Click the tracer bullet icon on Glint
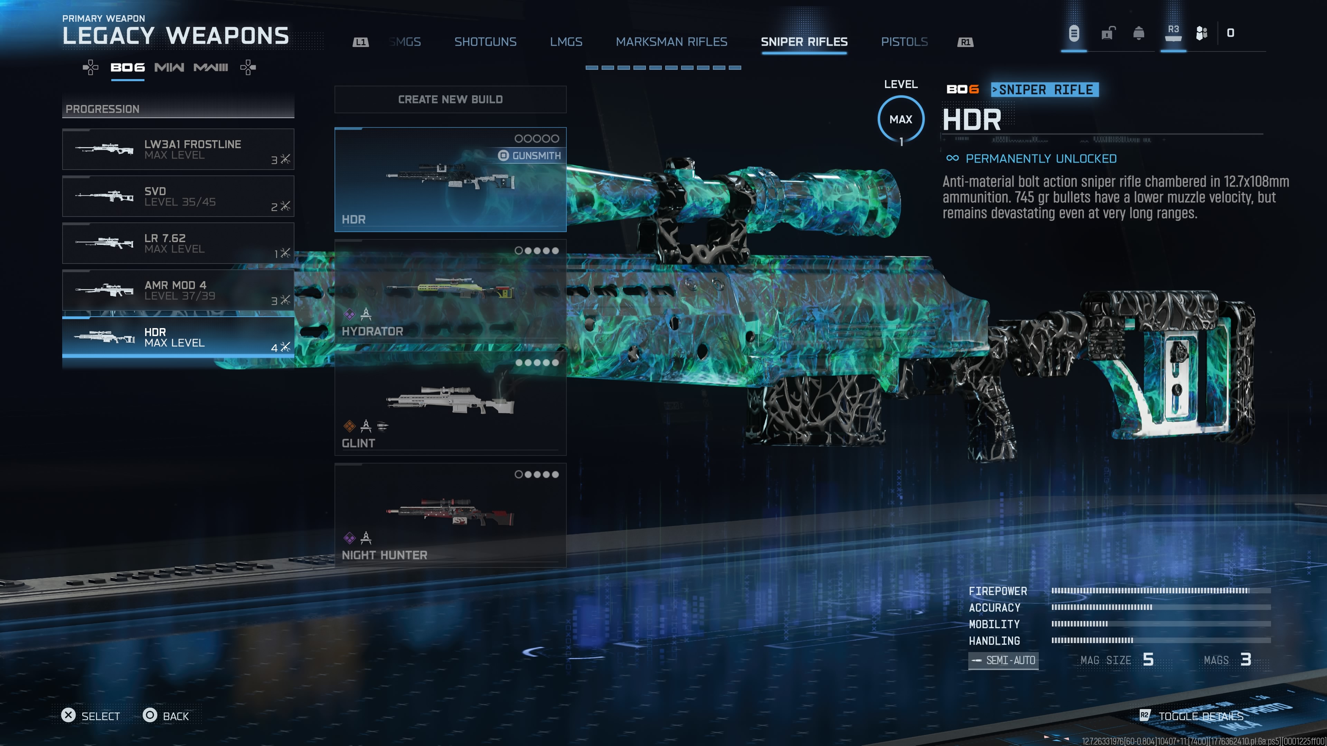1327x746 pixels. tap(382, 426)
